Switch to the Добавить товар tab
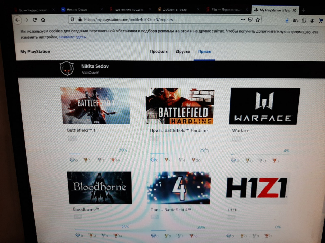Viewport: 325px width, 243px height. 179,9
